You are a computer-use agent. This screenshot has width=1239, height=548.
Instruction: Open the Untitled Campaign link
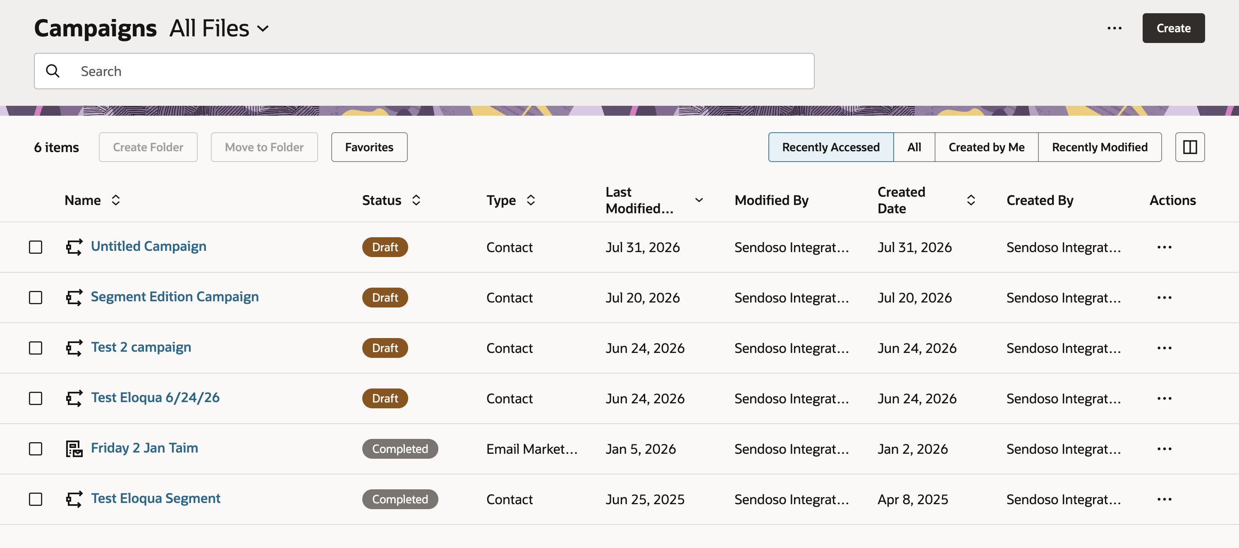pos(148,246)
